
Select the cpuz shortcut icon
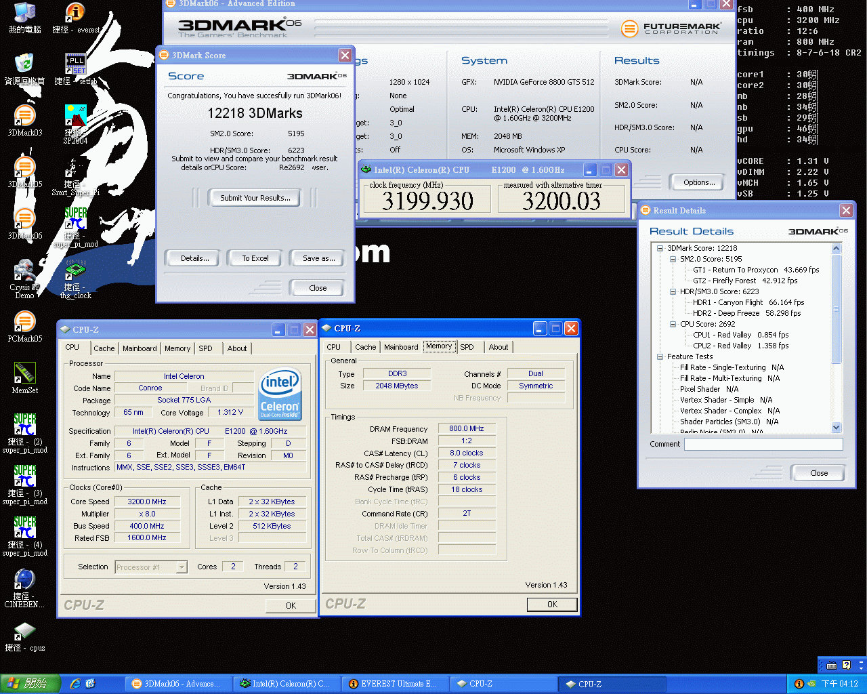click(x=24, y=637)
